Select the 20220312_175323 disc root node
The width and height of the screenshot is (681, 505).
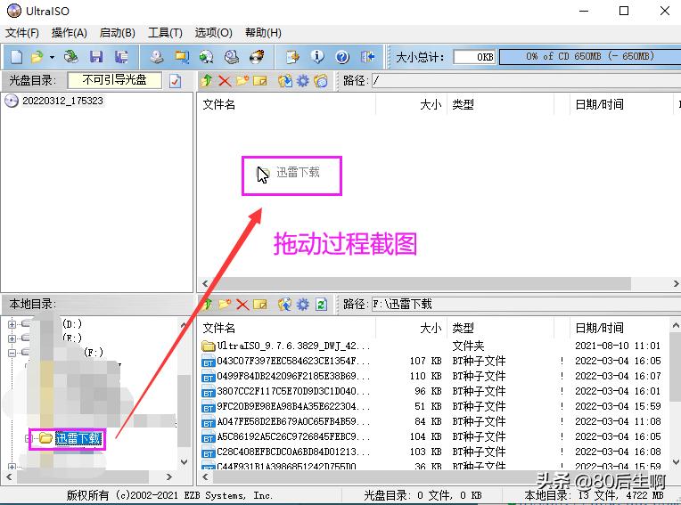pyautogui.click(x=62, y=101)
